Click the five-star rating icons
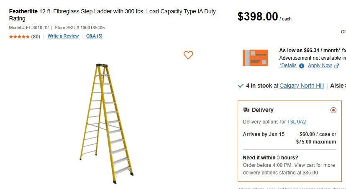The image size is (346, 189). [x=19, y=37]
